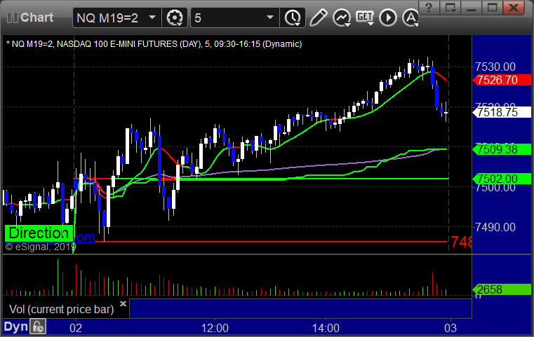Click the green Direction label on chart
The width and height of the screenshot is (534, 337).
click(x=39, y=233)
